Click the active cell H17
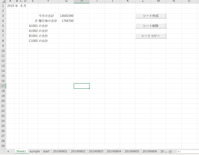Viewport: 199px width, 155px height. tap(81, 86)
